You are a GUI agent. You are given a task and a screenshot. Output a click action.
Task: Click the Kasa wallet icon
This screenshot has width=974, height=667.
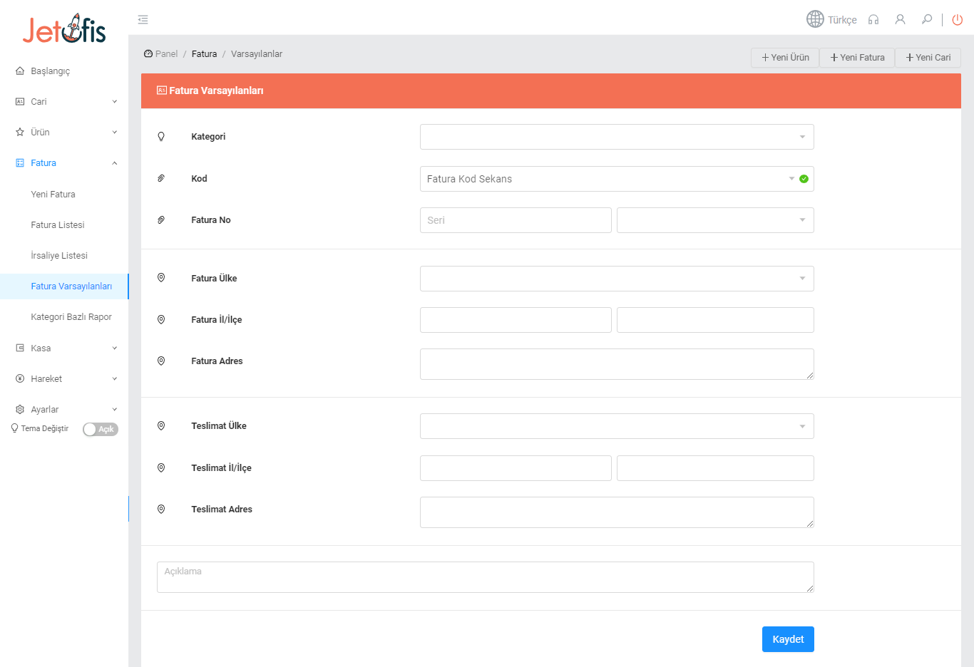pos(20,348)
